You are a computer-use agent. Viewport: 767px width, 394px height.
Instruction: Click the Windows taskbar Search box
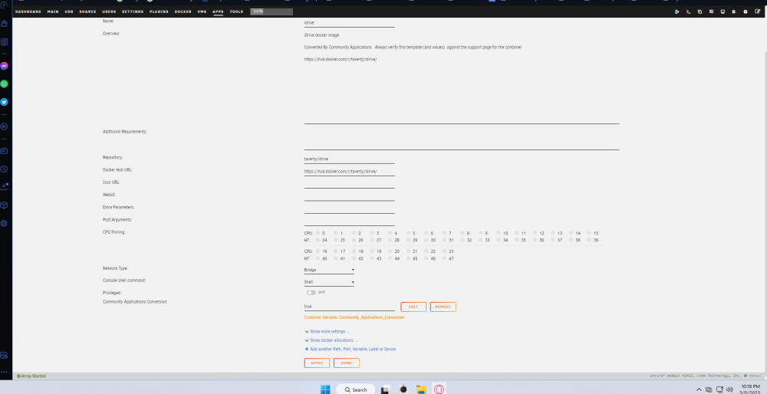point(356,389)
